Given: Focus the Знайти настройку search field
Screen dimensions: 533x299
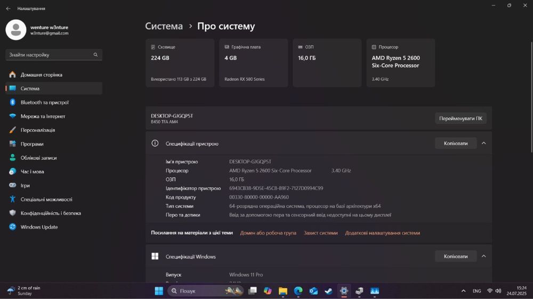Looking at the screenshot, I should pyautogui.click(x=54, y=55).
